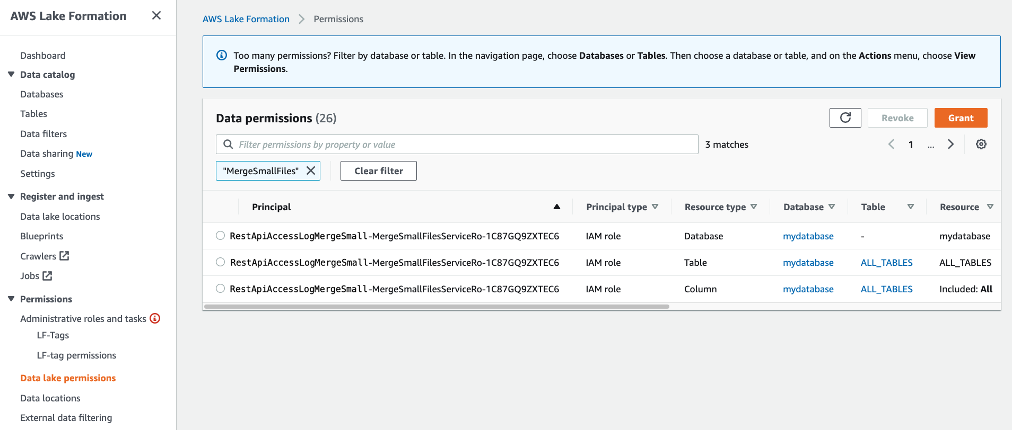Click the refresh permissions icon button

pyautogui.click(x=845, y=118)
